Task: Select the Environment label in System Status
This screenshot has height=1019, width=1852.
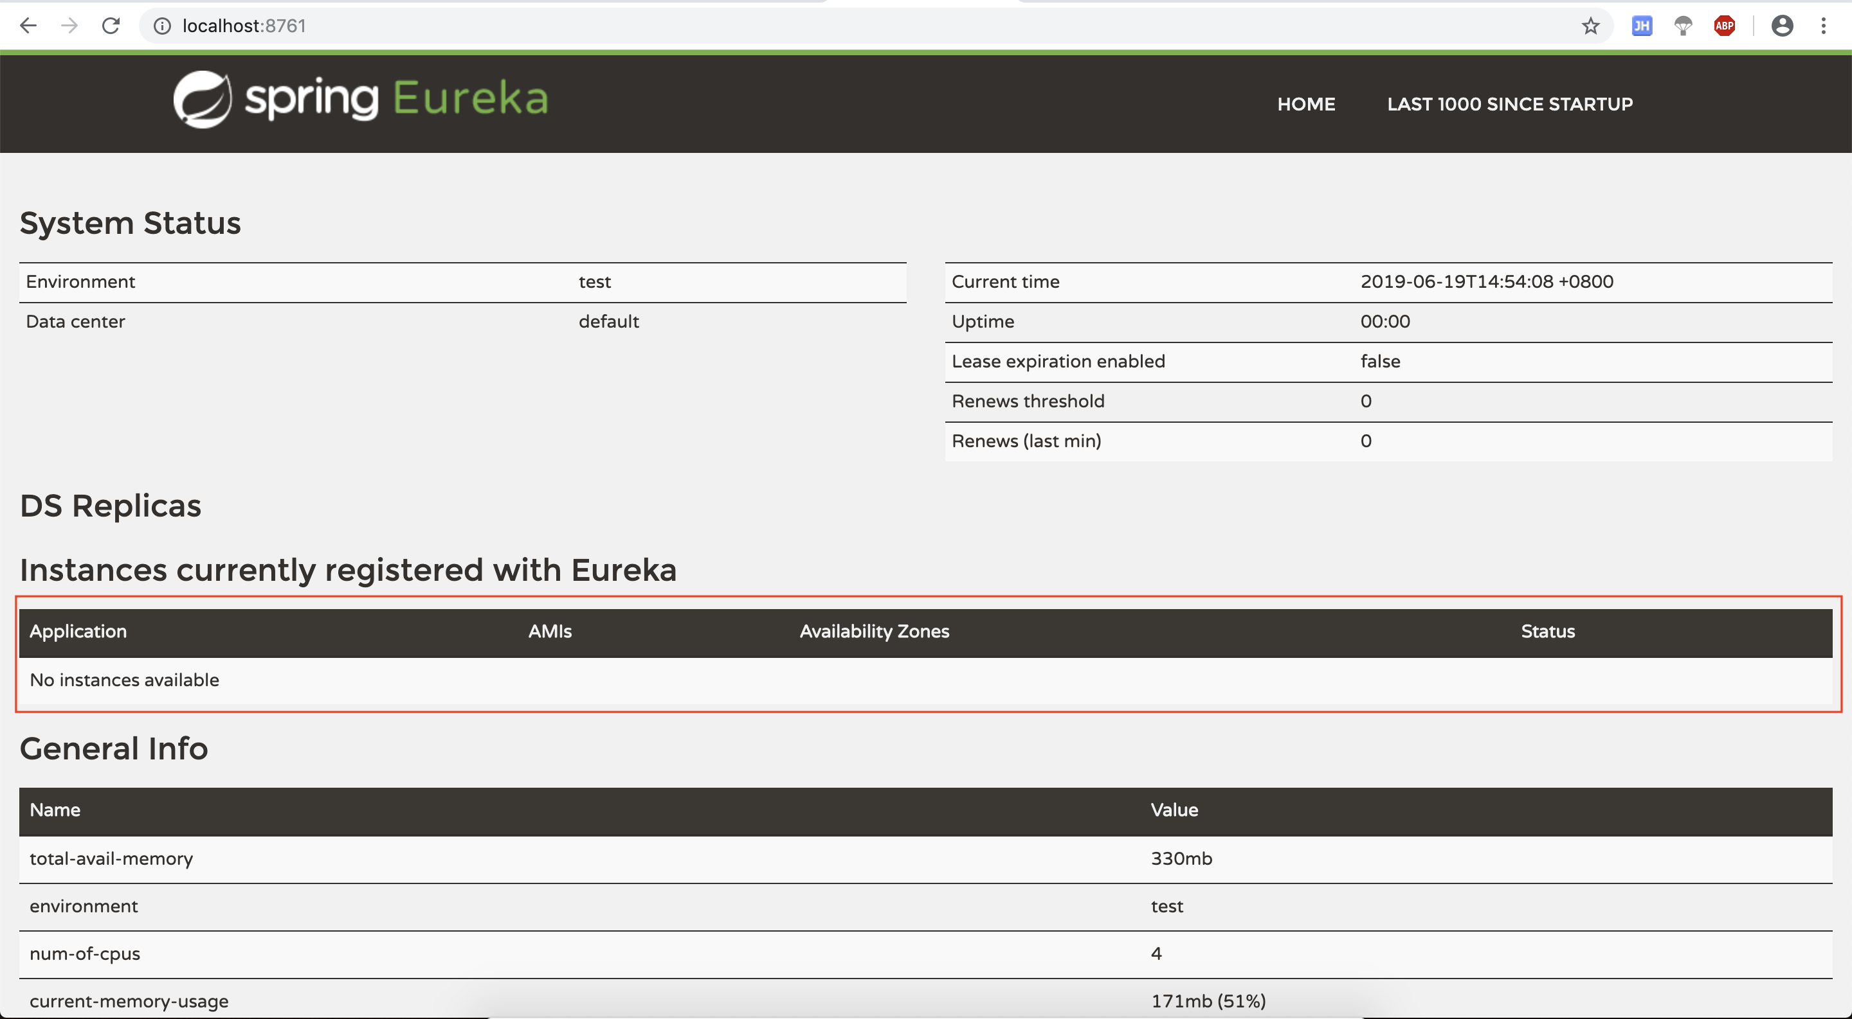Action: [x=80, y=282]
